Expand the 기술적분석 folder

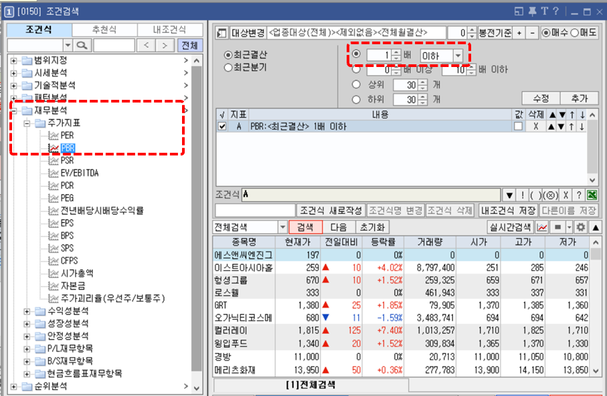click(x=13, y=86)
